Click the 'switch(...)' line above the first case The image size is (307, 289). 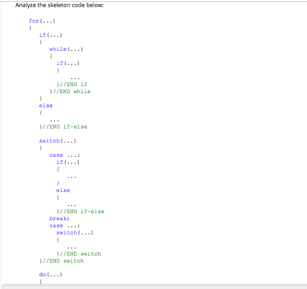(x=57, y=141)
